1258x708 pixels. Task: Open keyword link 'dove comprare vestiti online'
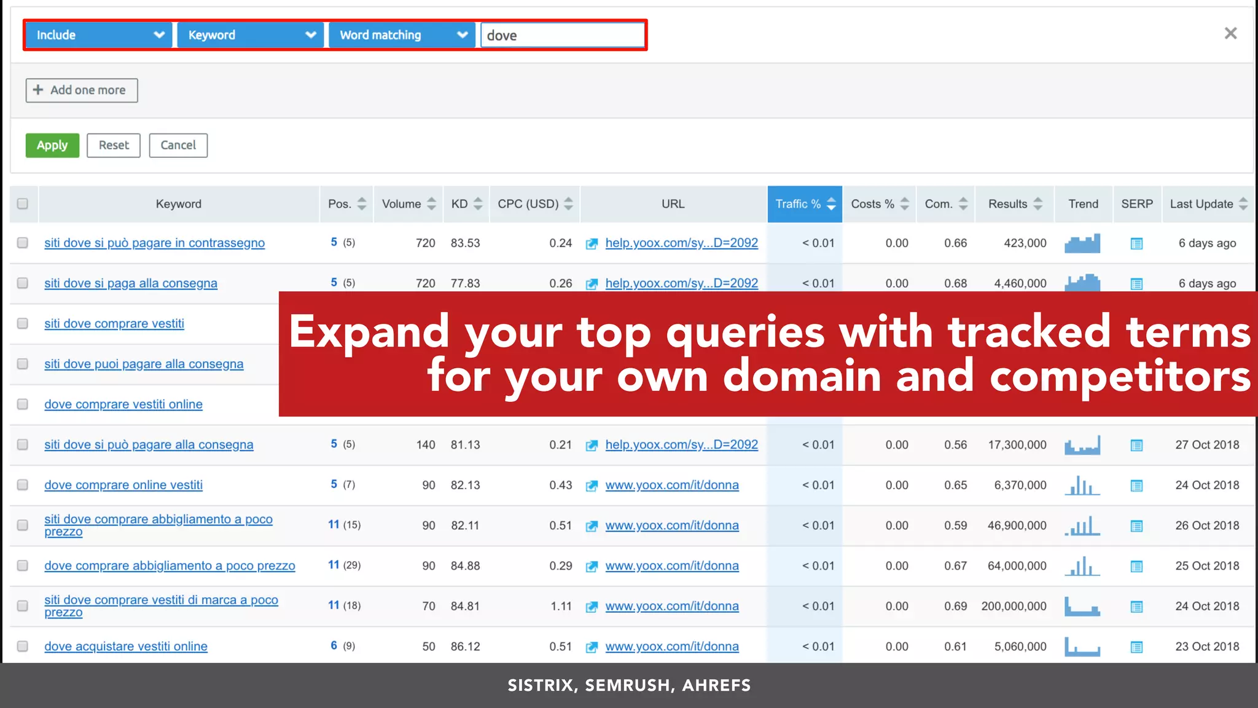tap(123, 404)
